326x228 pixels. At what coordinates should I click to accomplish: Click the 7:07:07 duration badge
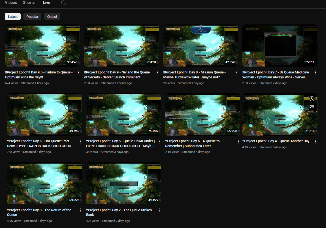click(153, 131)
